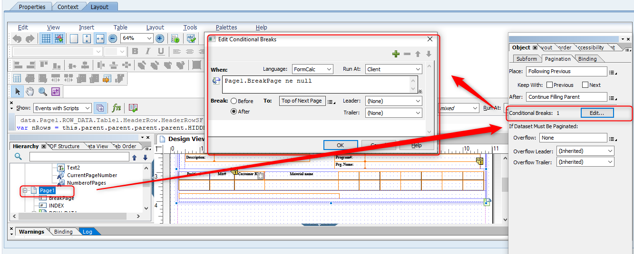Switch to the Binding tab in Object palette

(x=587, y=59)
